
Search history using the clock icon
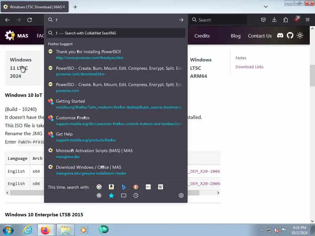[136, 195]
